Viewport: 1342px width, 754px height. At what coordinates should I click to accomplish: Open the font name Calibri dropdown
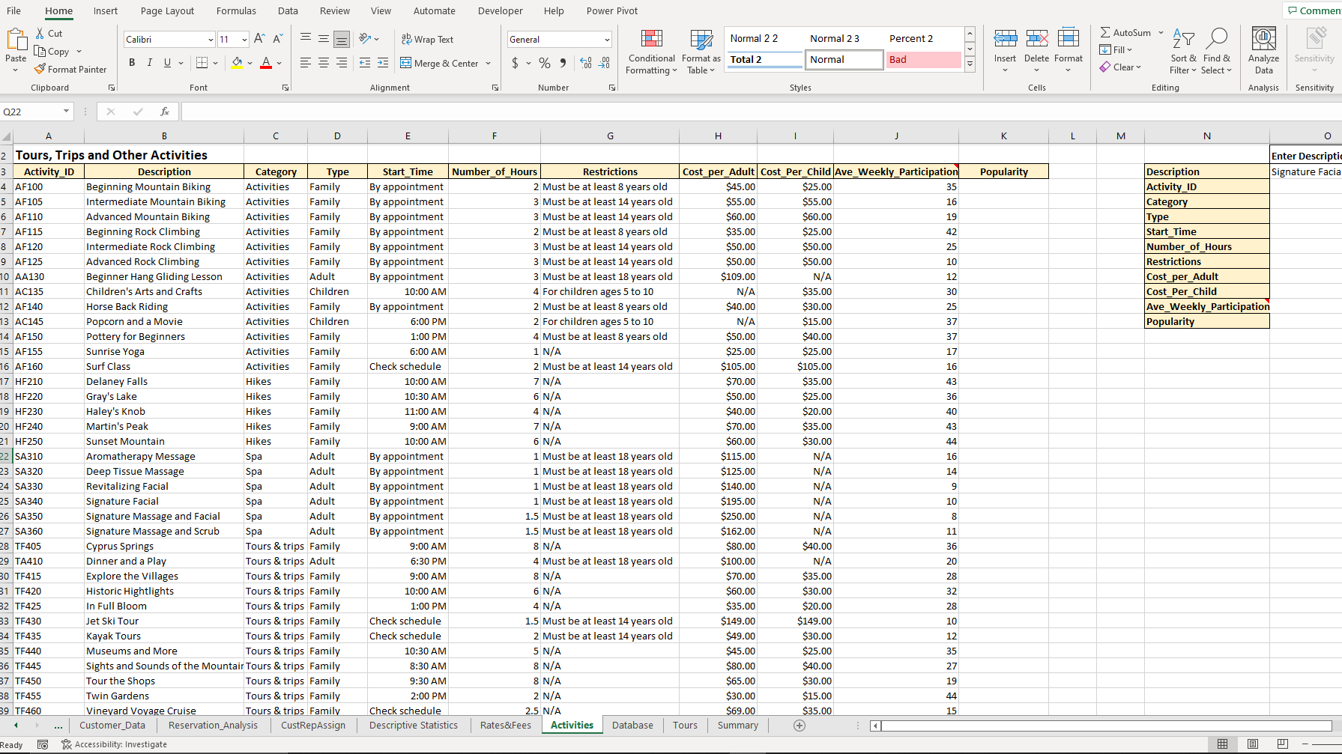click(211, 40)
